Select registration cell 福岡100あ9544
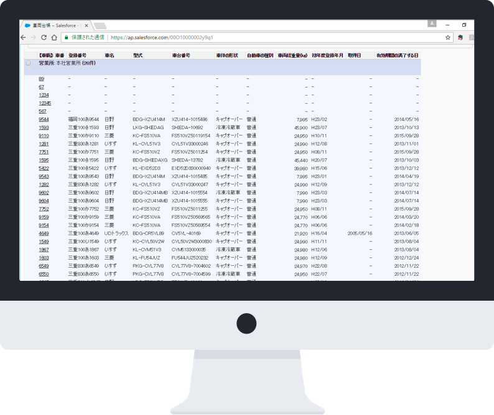The width and height of the screenshot is (494, 415). tap(83, 119)
